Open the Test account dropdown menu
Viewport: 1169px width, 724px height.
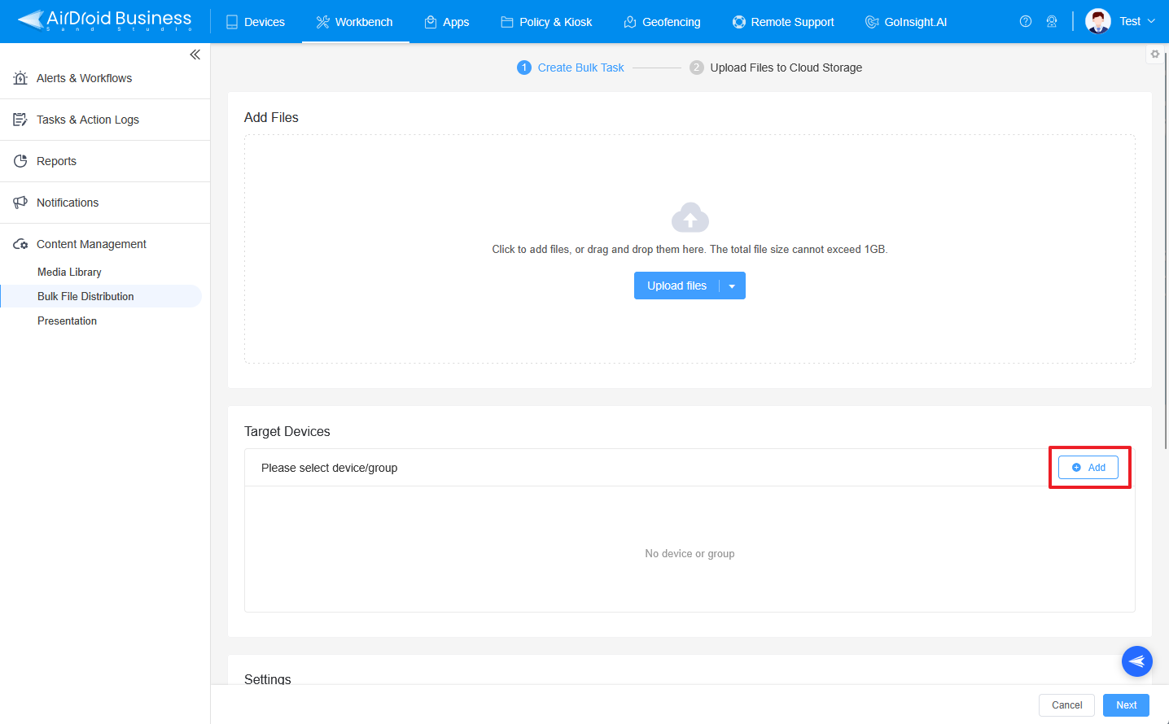(1136, 21)
